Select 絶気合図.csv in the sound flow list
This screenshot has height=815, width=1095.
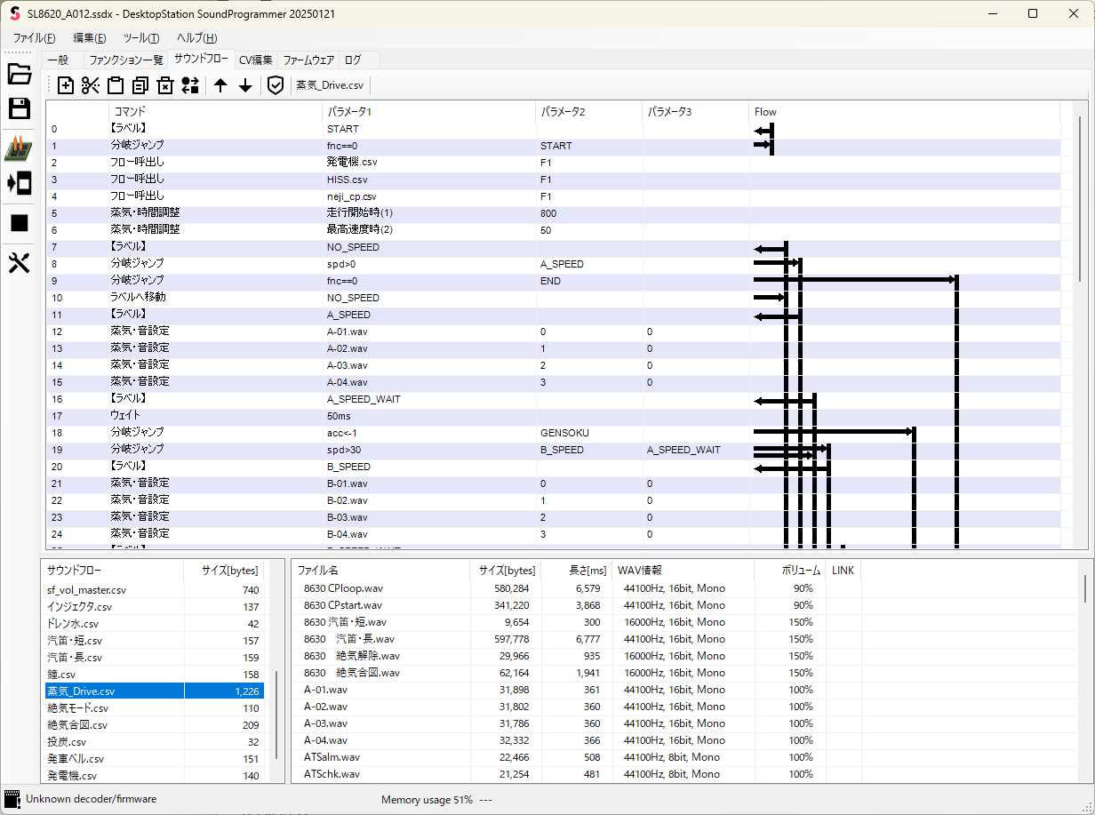78,725
